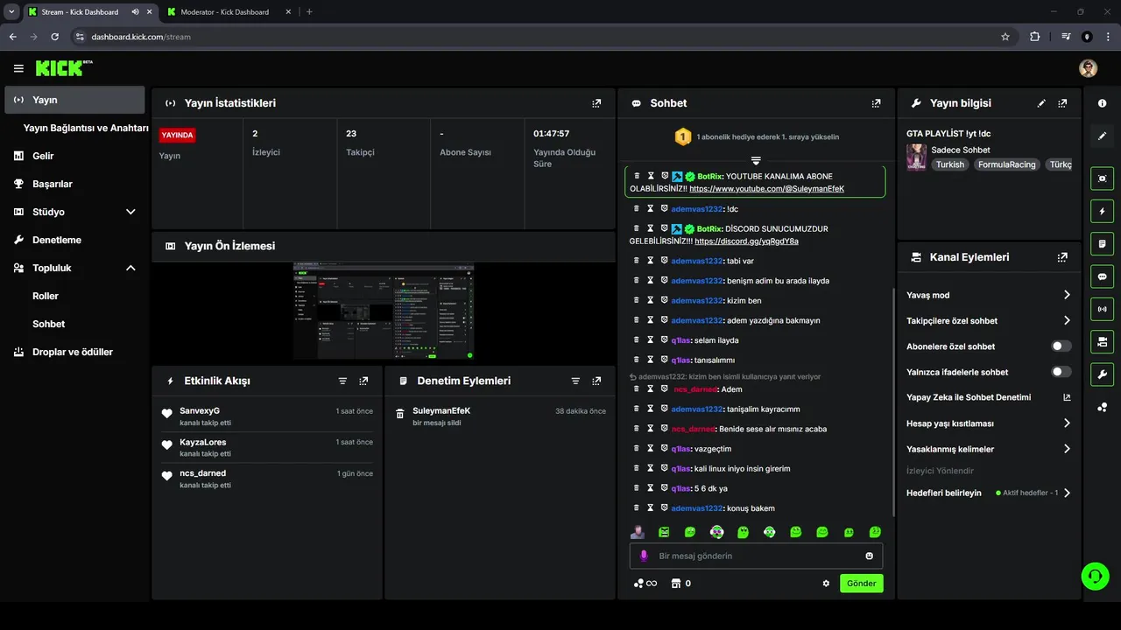Screen dimensions: 1121x630
Task: Click the info icon in right sidebar
Action: [1102, 103]
